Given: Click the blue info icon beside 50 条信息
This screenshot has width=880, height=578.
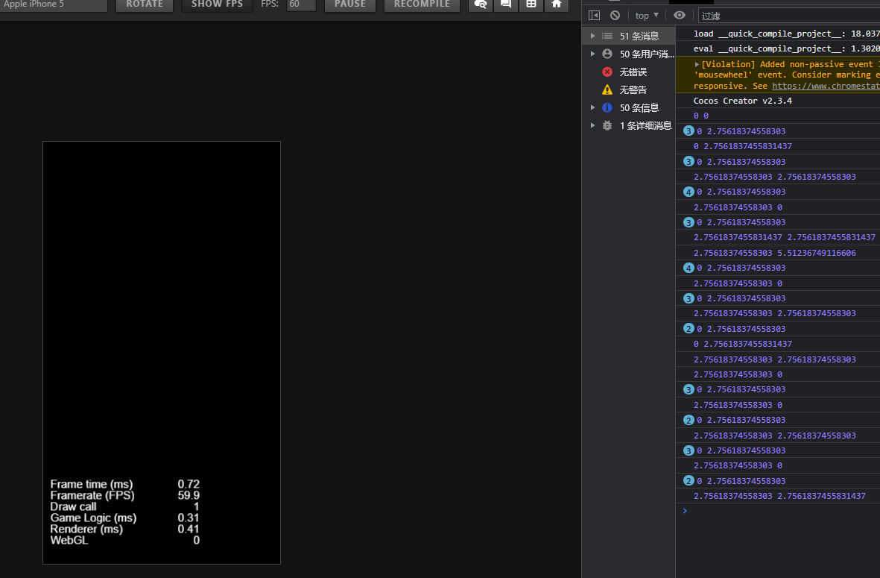Looking at the screenshot, I should [607, 107].
